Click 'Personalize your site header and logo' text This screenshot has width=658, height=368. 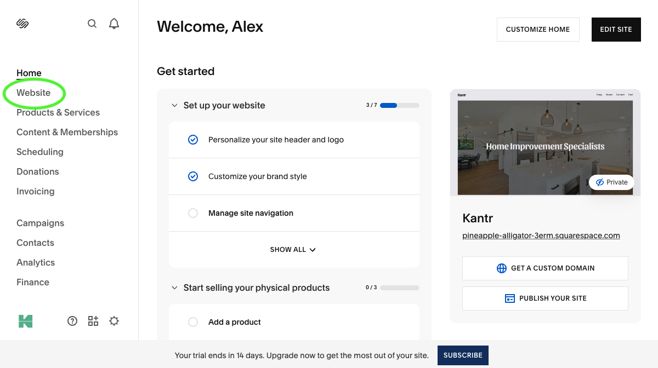276,140
